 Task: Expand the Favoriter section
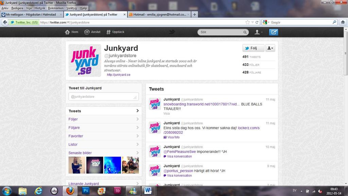104,136
